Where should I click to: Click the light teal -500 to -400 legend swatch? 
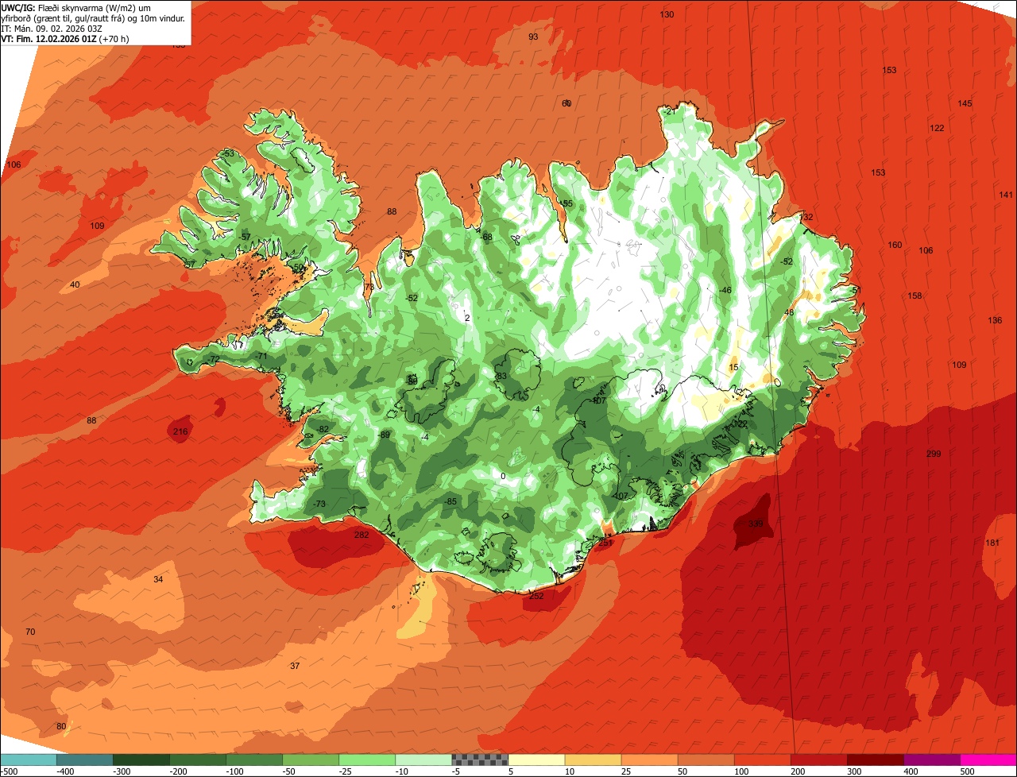[x=28, y=760]
